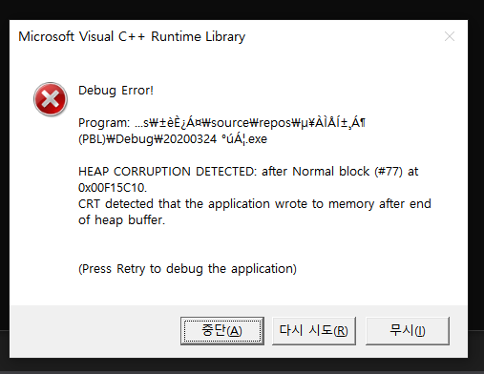
Task: Click the empty gray footer strip of dialog
Action: pyautogui.click(x=95, y=331)
